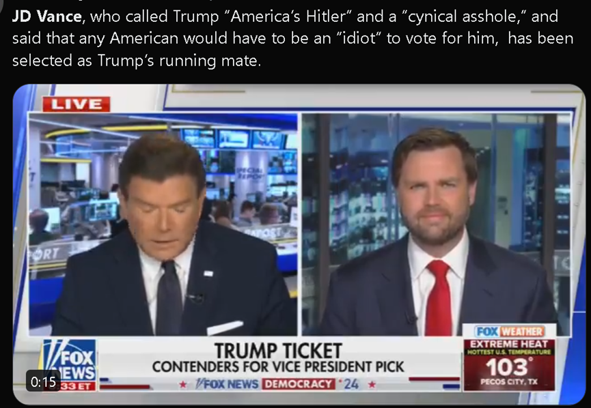Viewport: 591px width, 408px height.
Task: Click the bold JD Vance name
Action: coord(46,16)
